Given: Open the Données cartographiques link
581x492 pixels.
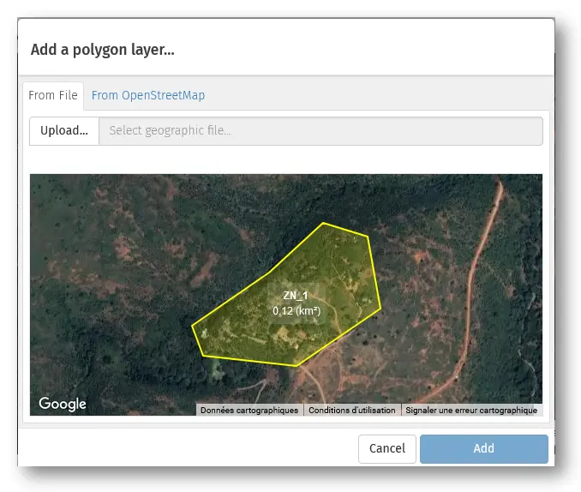Looking at the screenshot, I should [x=249, y=411].
